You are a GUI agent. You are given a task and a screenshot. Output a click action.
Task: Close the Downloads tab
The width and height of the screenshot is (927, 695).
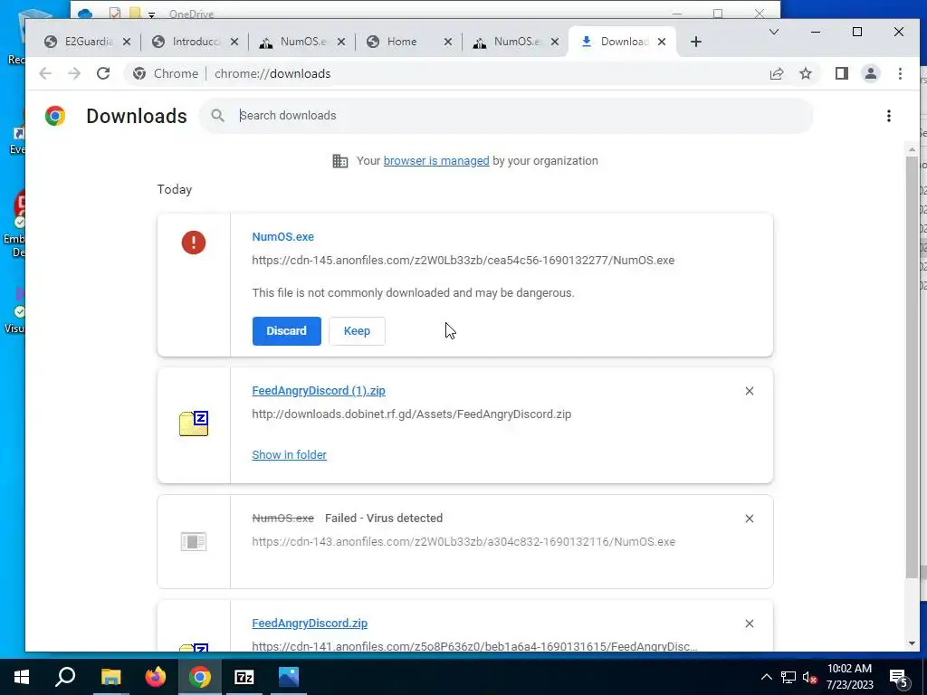(x=662, y=42)
